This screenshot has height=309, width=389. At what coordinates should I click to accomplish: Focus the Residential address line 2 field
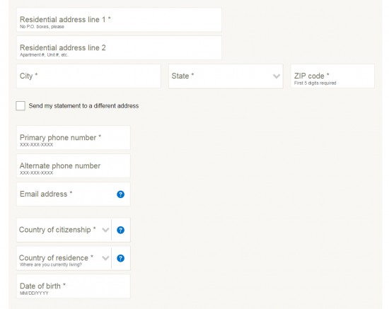pos(119,48)
